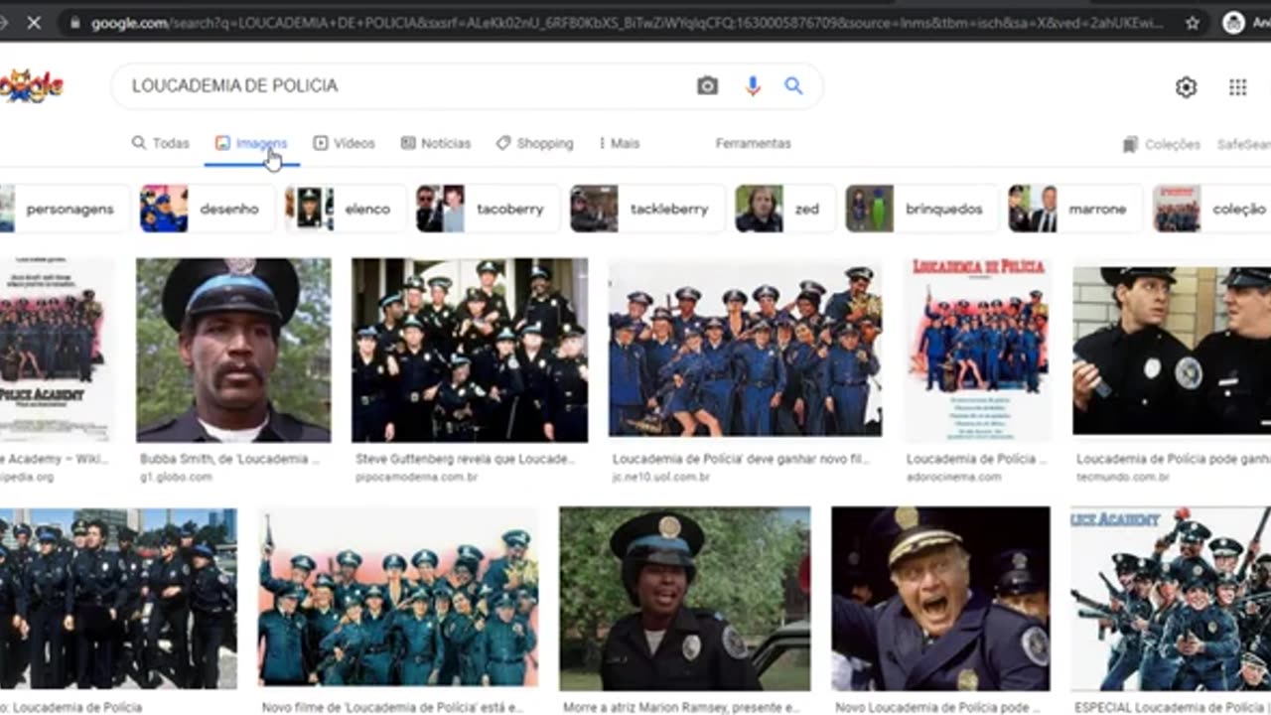This screenshot has width=1271, height=715.
Task: Switch to the Vídeos tab
Action: 344,143
